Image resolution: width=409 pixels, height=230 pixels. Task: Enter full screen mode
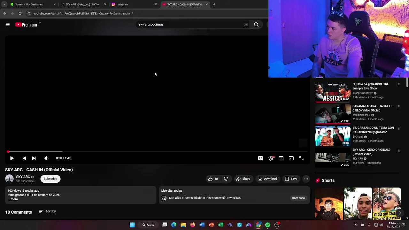pyautogui.click(x=301, y=158)
